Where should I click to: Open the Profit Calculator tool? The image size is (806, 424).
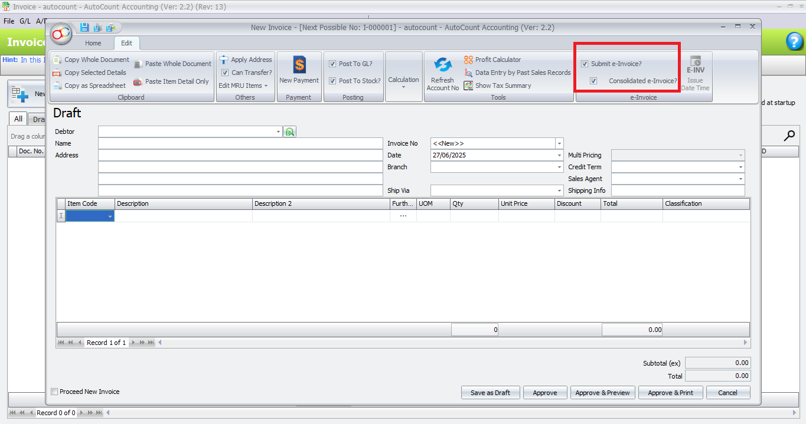[x=497, y=59]
